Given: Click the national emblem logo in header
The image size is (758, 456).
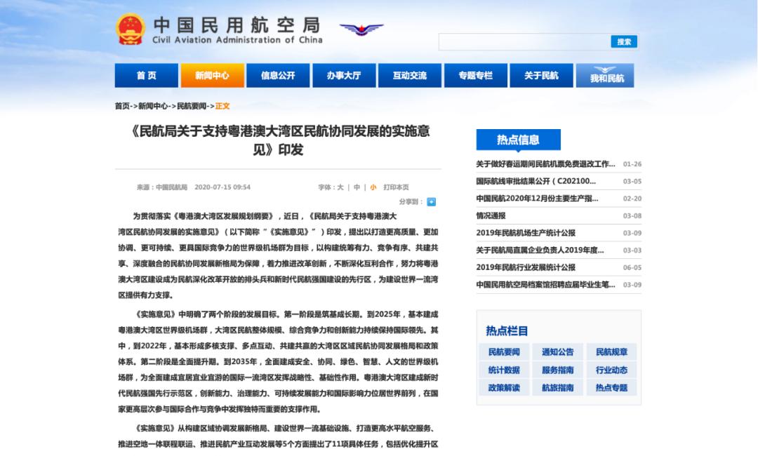Looking at the screenshot, I should pyautogui.click(x=130, y=29).
